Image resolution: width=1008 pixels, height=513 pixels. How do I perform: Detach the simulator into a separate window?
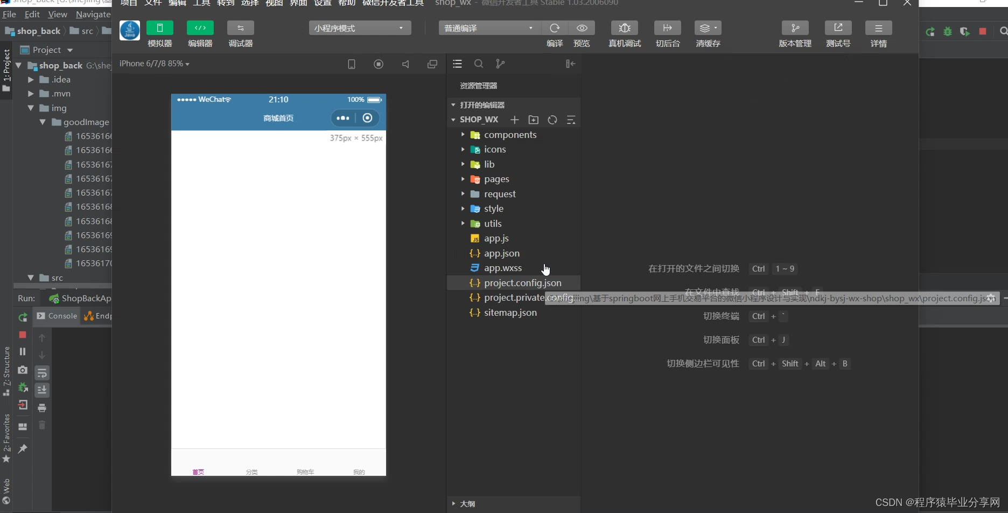click(432, 64)
